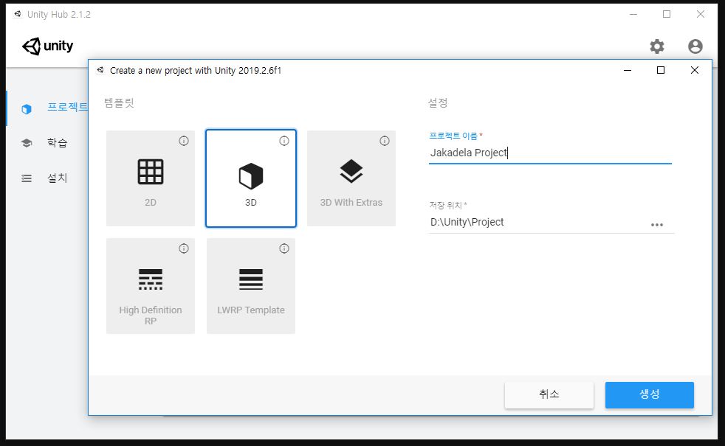Screen dimensions: 725x446
Task: Click the 2D grid icon
Action: 151,172
